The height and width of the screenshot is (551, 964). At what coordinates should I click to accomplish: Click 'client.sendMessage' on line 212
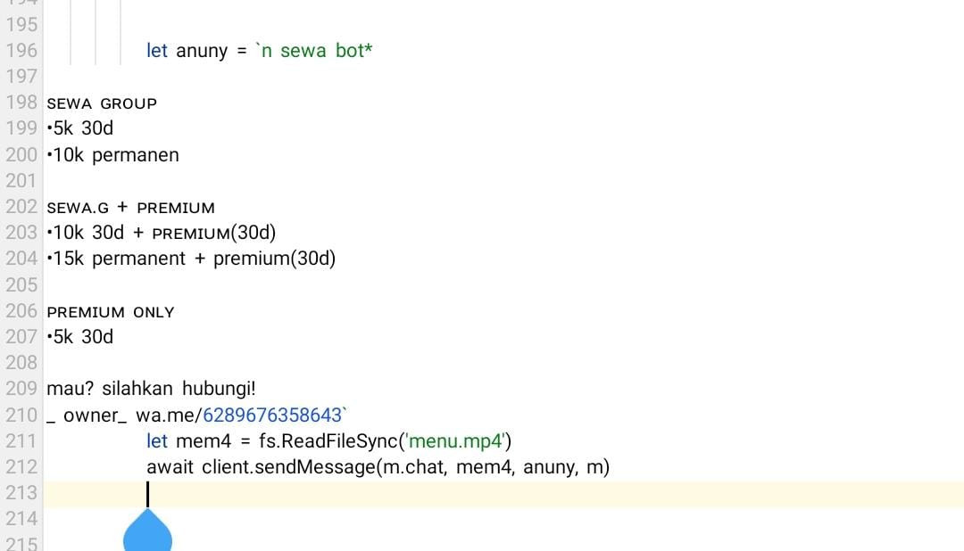coord(288,467)
